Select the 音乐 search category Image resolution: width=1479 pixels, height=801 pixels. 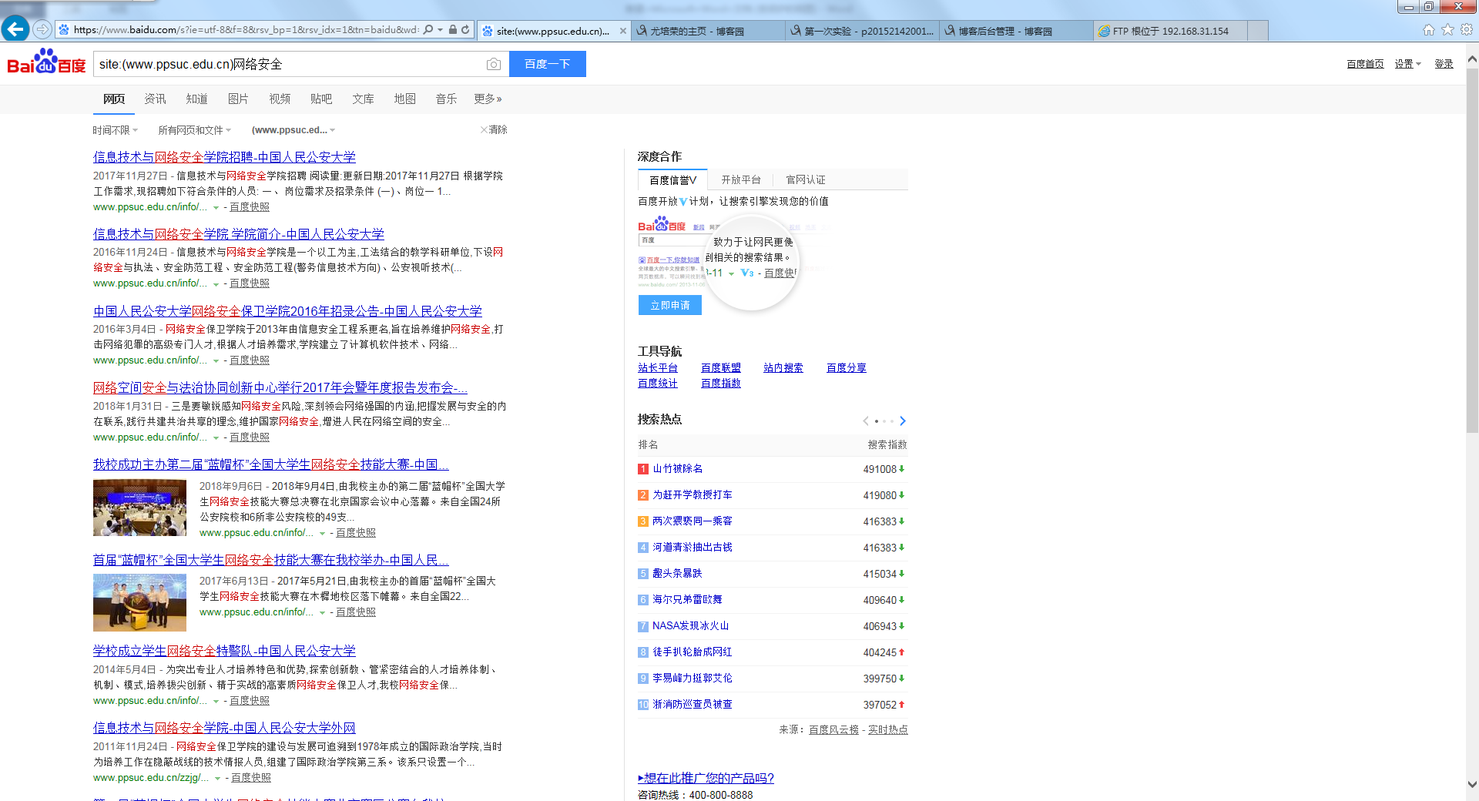pos(446,99)
